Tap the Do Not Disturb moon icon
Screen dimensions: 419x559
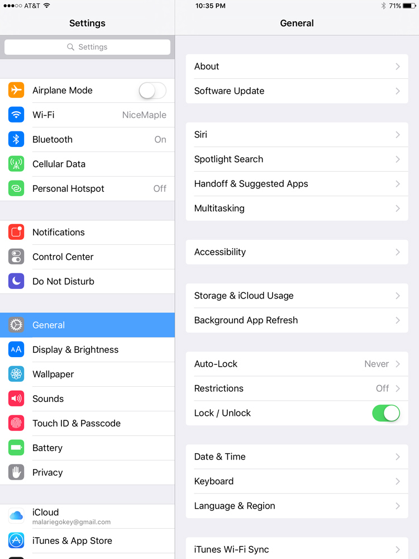tap(16, 281)
